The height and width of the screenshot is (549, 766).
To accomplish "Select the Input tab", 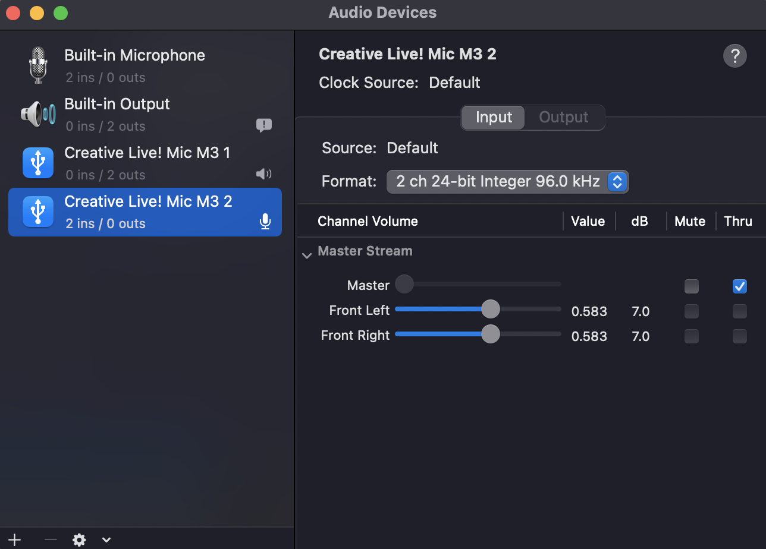I will click(x=494, y=118).
